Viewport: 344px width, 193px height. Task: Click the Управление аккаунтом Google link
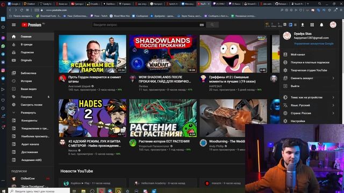click(x=314, y=43)
